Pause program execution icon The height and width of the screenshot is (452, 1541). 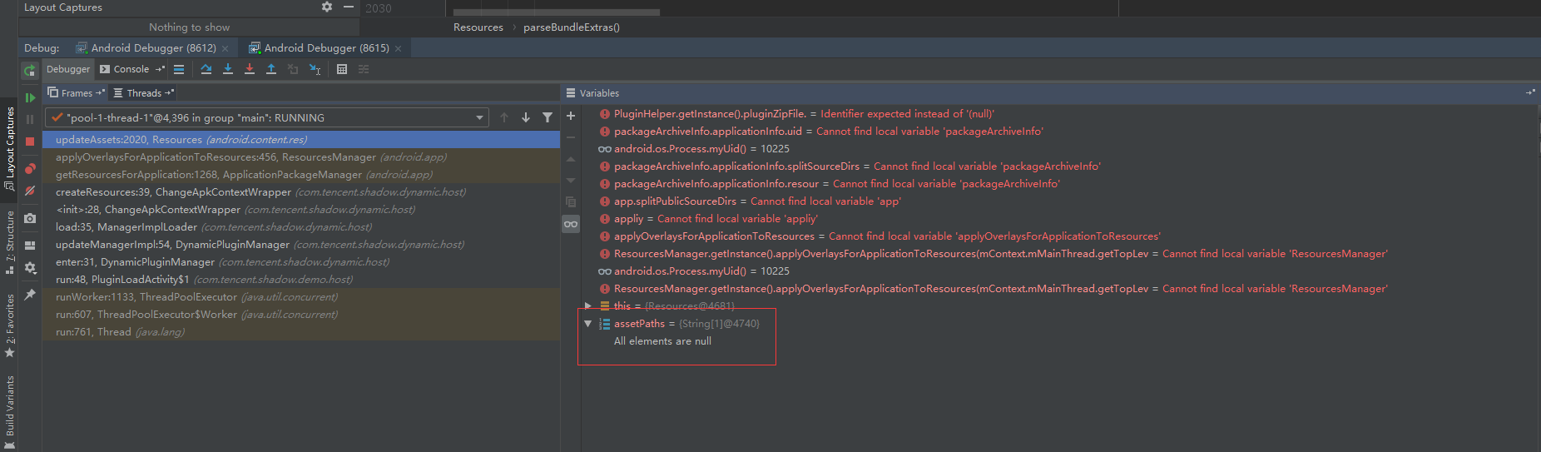coord(30,120)
